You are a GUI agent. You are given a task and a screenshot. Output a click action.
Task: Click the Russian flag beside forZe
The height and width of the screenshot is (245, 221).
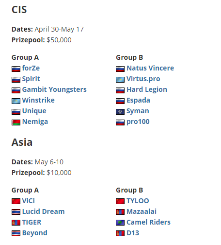click(x=16, y=69)
